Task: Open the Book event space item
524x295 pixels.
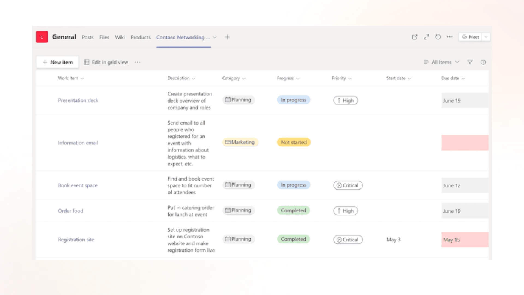Action: 78,185
